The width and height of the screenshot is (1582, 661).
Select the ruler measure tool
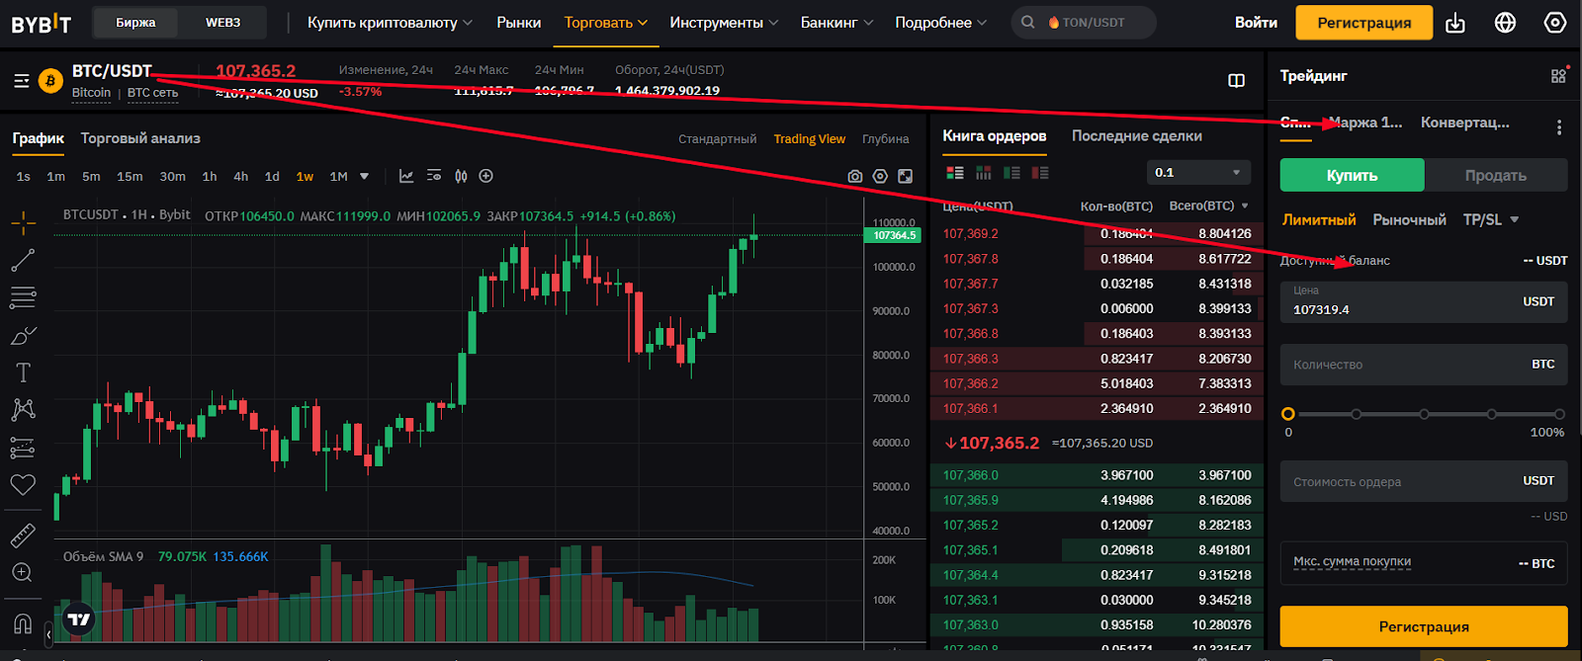tap(23, 536)
